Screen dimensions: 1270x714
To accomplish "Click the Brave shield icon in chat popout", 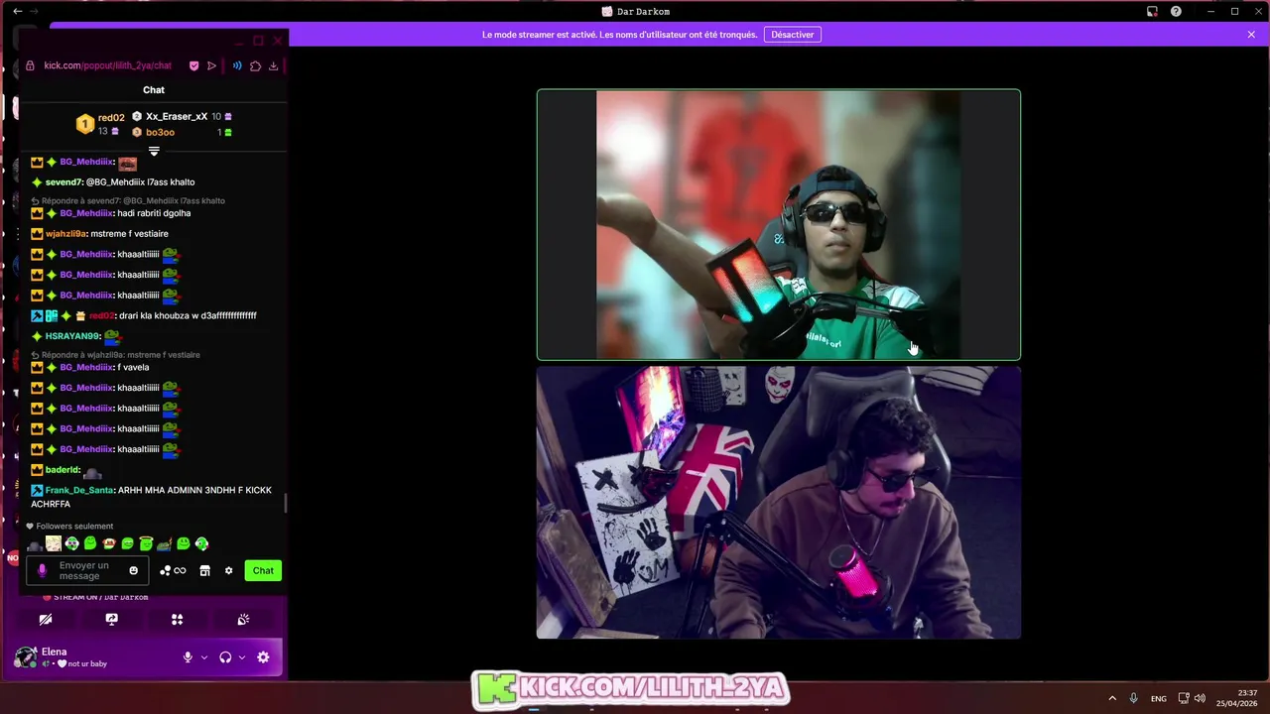I will (x=193, y=65).
